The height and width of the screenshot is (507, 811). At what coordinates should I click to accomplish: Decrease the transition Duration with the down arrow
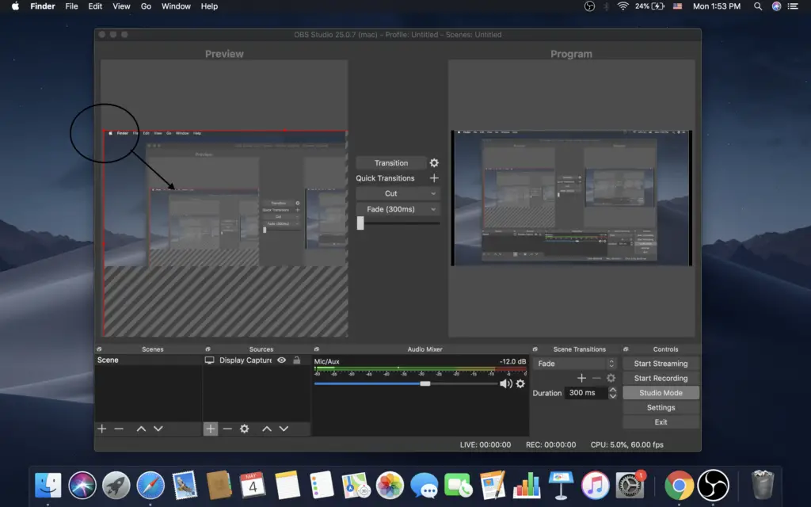click(x=613, y=396)
